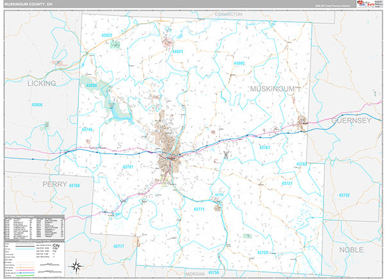Viewport: 385px width, 279px height.
Task: Select the MUSKINGUM county label
Action: (x=273, y=89)
